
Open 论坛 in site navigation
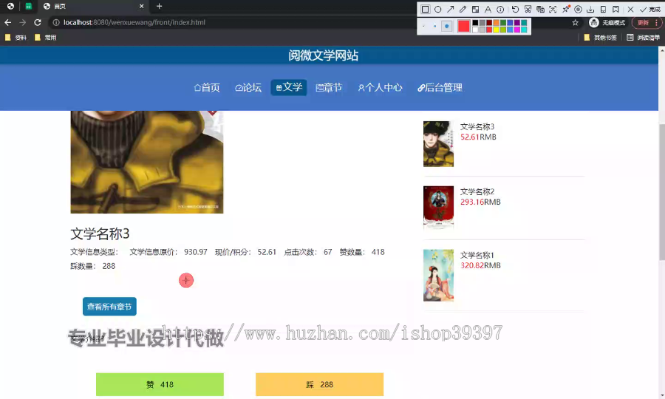pos(248,87)
